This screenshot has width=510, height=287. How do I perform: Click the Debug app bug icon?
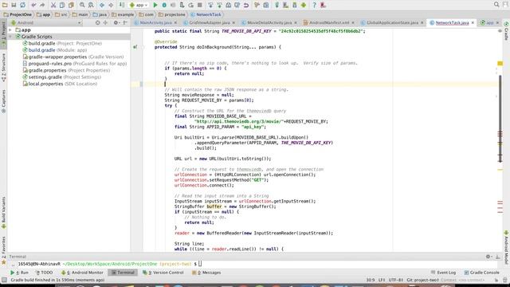point(164,5)
